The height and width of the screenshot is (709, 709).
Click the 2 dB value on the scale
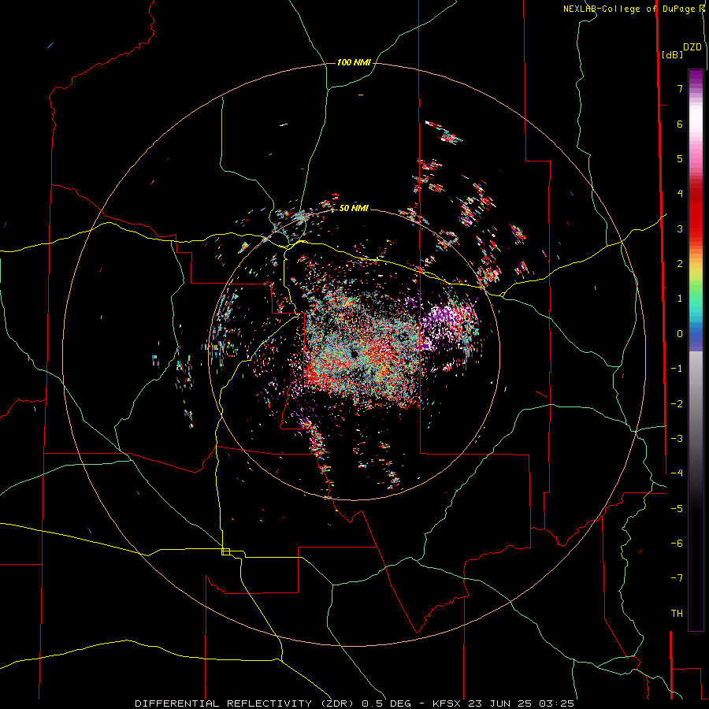pyautogui.click(x=680, y=264)
